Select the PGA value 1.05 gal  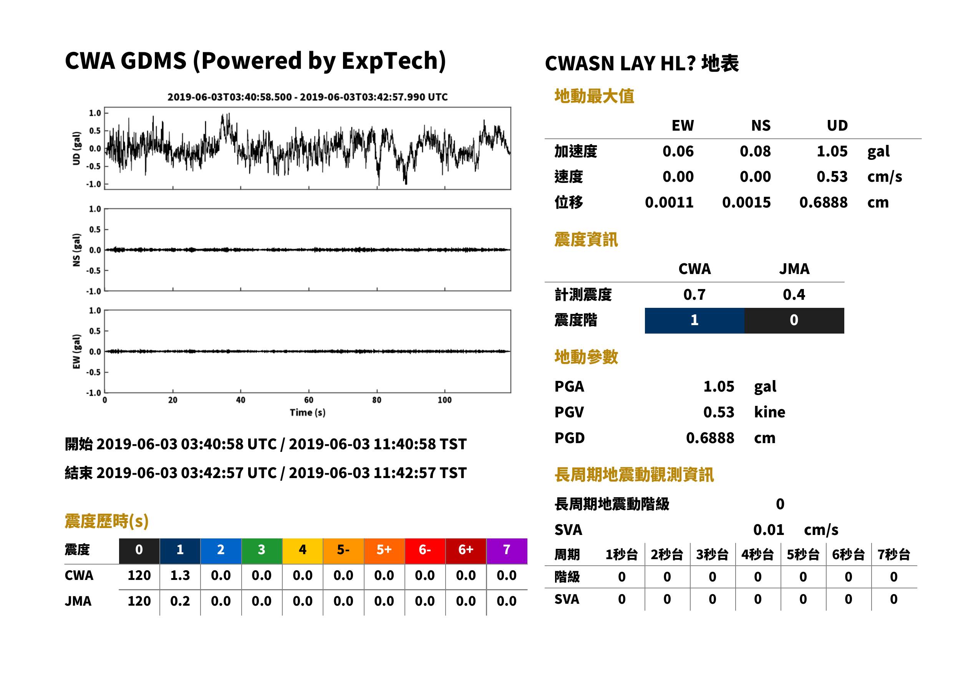[x=740, y=387]
